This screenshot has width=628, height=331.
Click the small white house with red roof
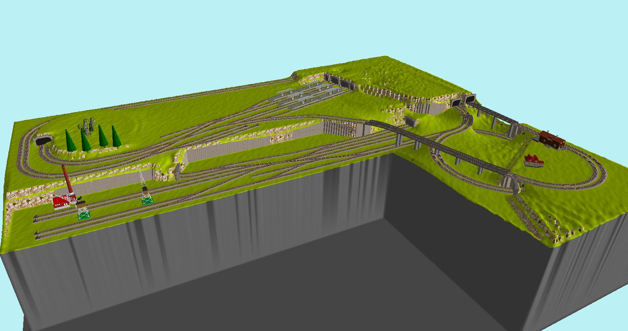tap(534, 161)
